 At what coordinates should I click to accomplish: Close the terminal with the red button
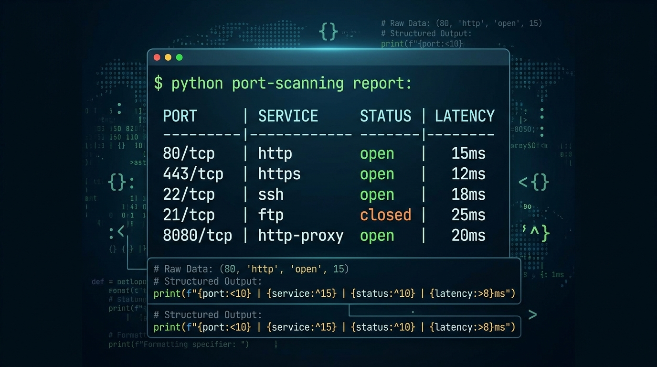157,57
